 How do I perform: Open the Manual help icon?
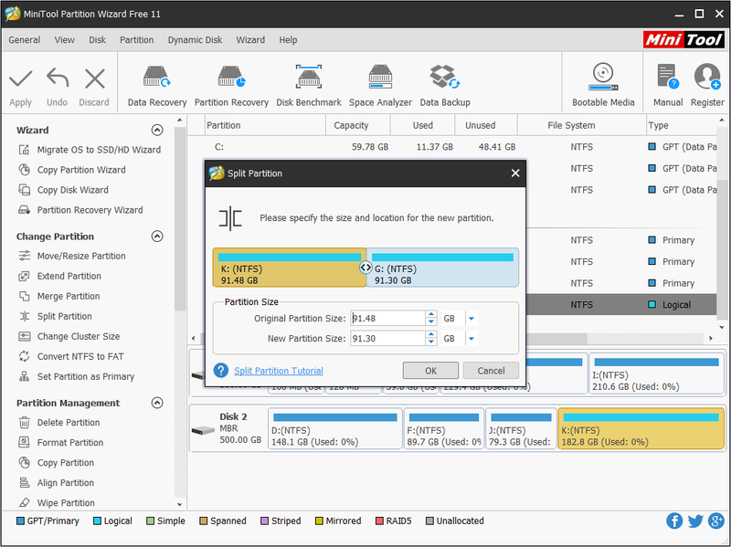tap(668, 86)
